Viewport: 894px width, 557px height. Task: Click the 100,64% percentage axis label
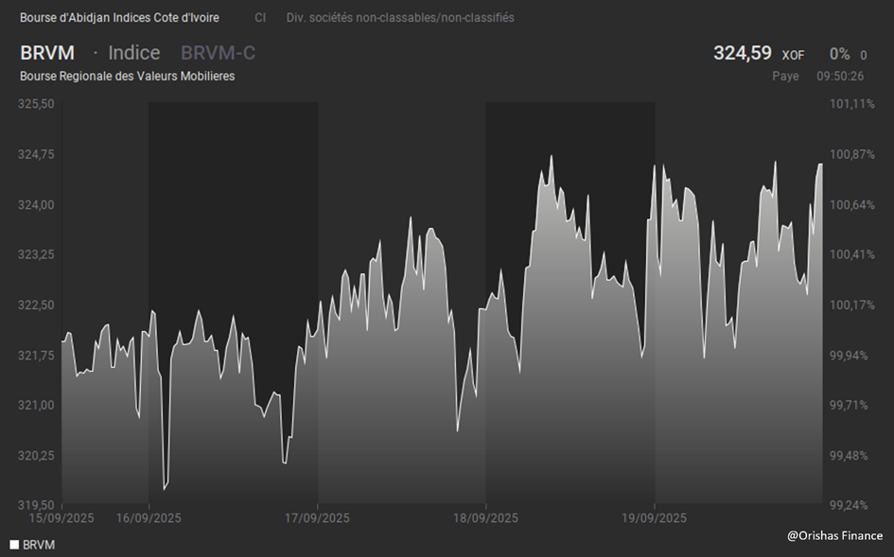pos(851,204)
